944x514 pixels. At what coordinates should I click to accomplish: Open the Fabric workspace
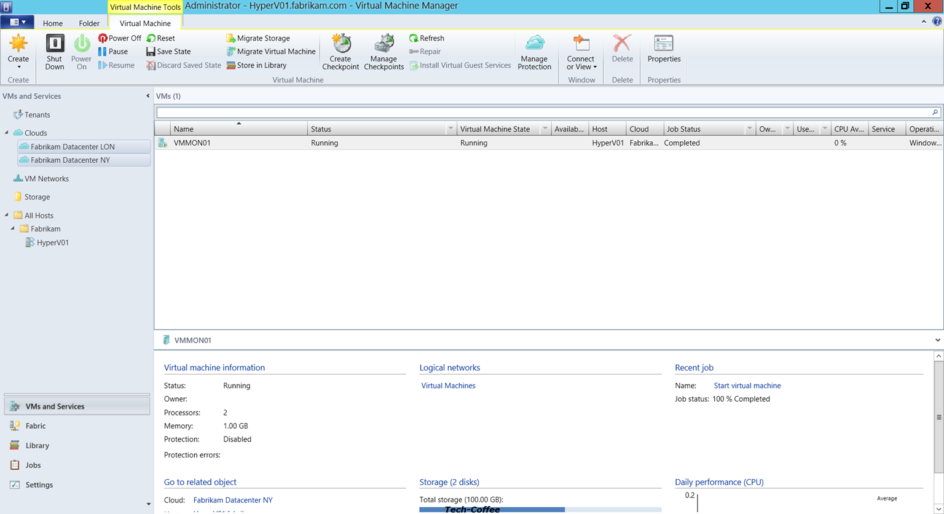click(77, 426)
